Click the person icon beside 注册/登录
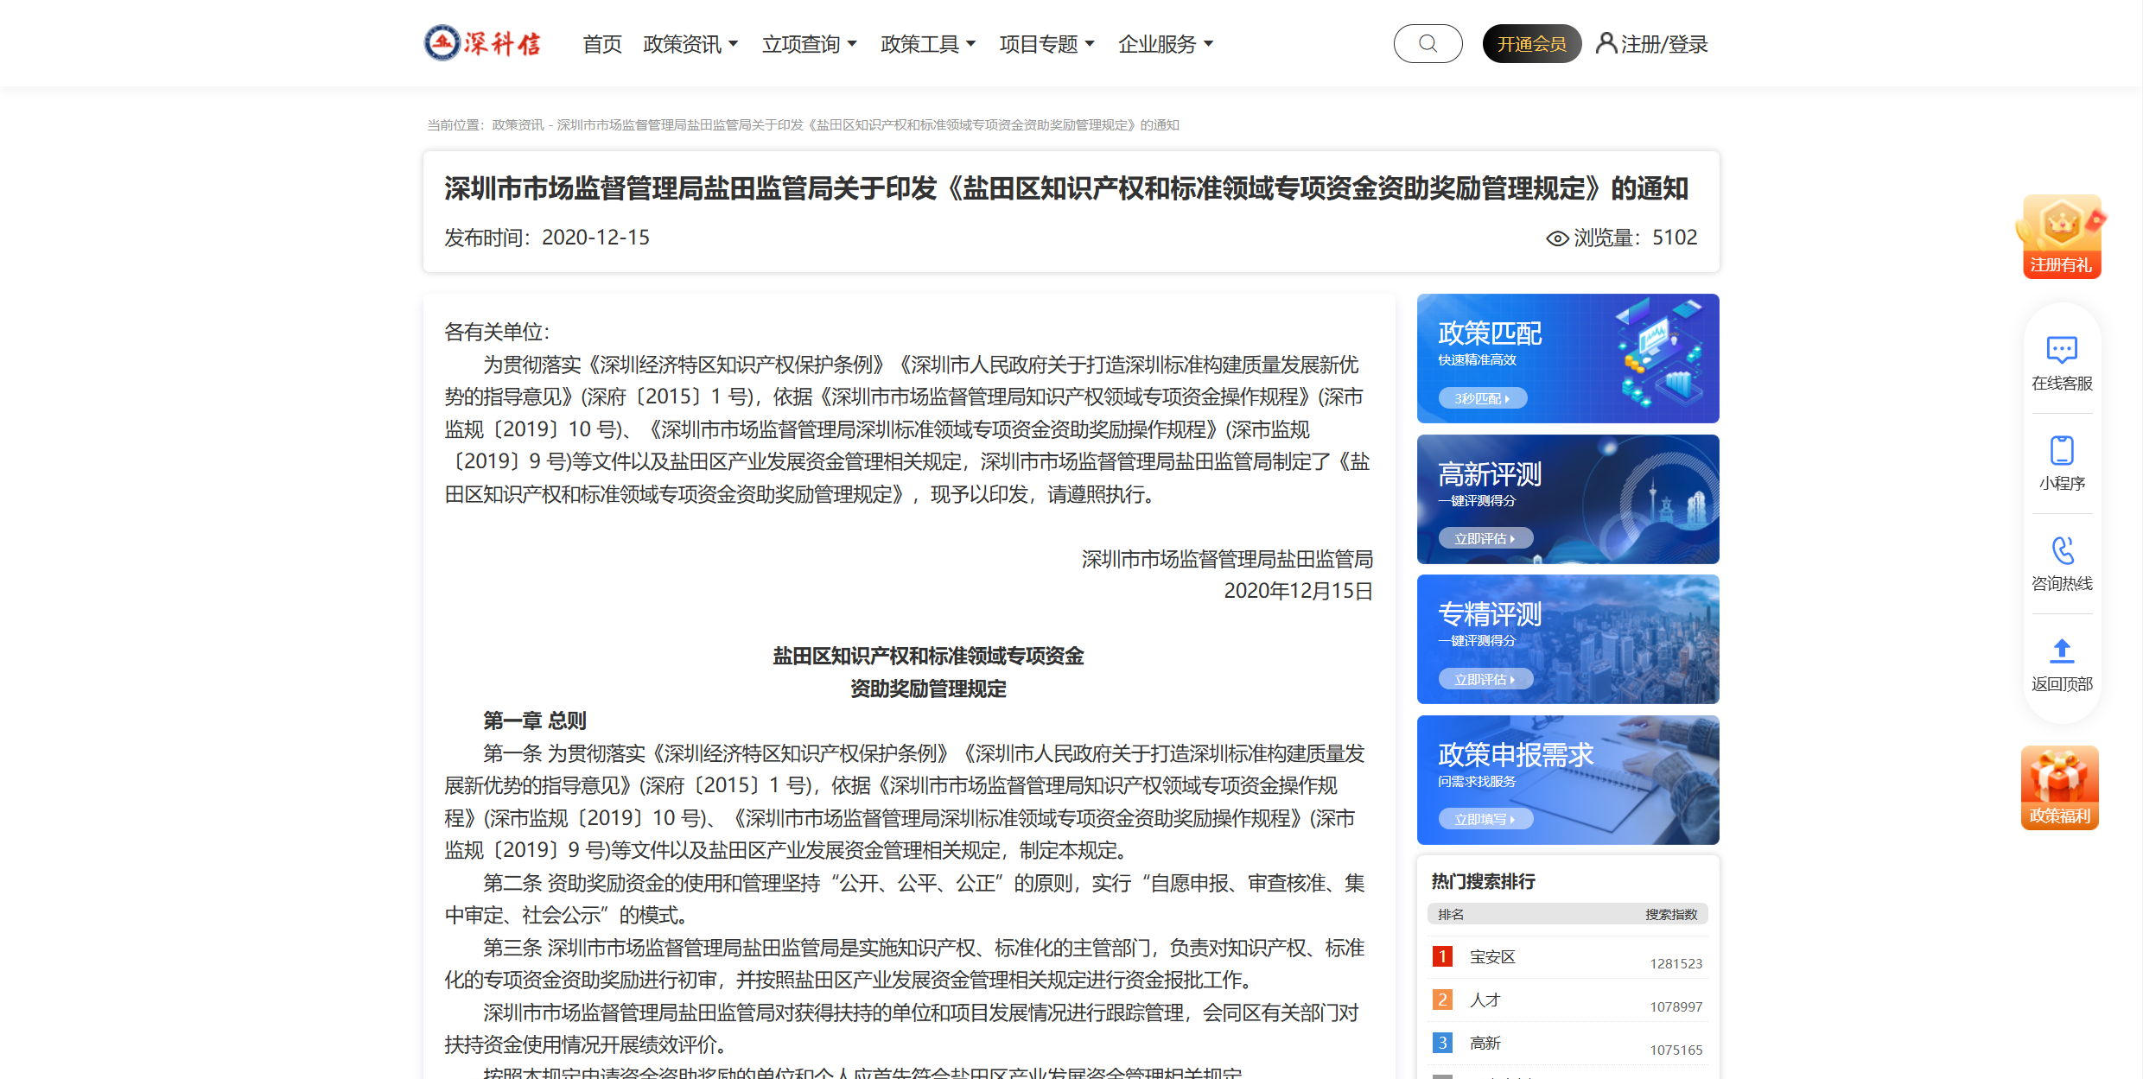The image size is (2143, 1079). pos(1607,42)
